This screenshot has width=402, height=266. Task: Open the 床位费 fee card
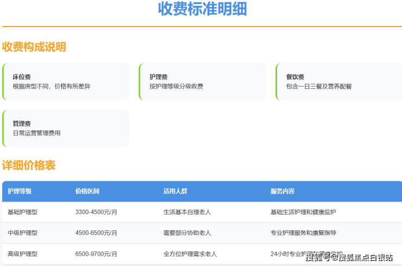point(66,82)
